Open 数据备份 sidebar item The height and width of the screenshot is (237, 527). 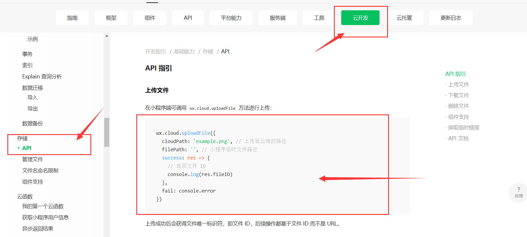pyautogui.click(x=33, y=123)
